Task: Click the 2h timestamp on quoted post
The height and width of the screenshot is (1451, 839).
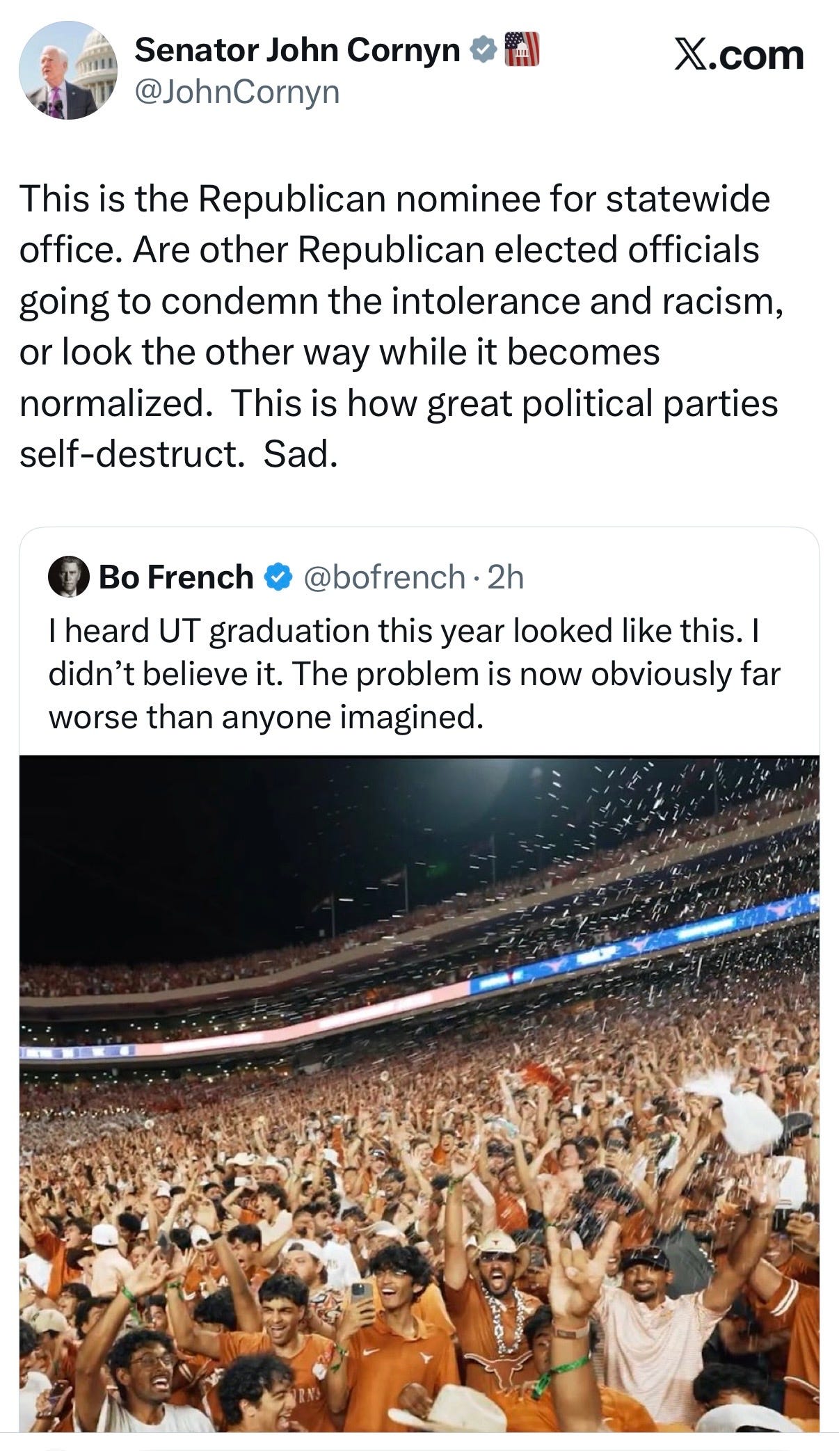Action: pos(505,577)
